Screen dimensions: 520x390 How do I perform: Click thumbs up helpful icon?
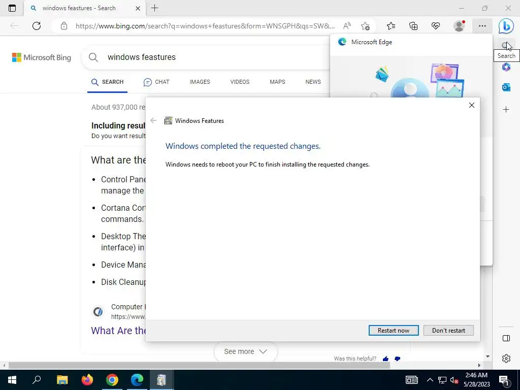(386, 359)
